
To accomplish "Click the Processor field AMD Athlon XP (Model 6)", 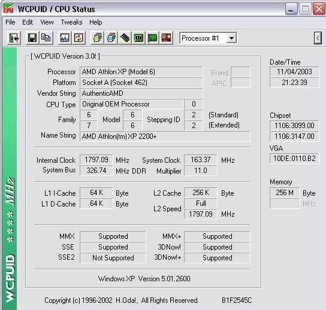I will click(x=141, y=72).
